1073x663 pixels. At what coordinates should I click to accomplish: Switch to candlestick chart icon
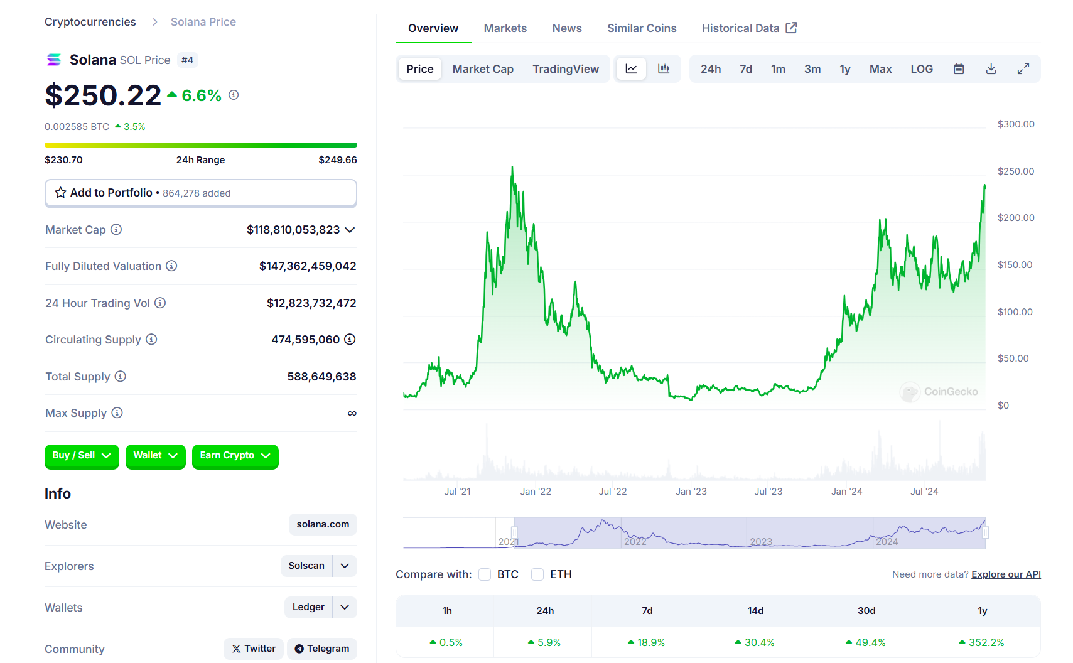664,69
